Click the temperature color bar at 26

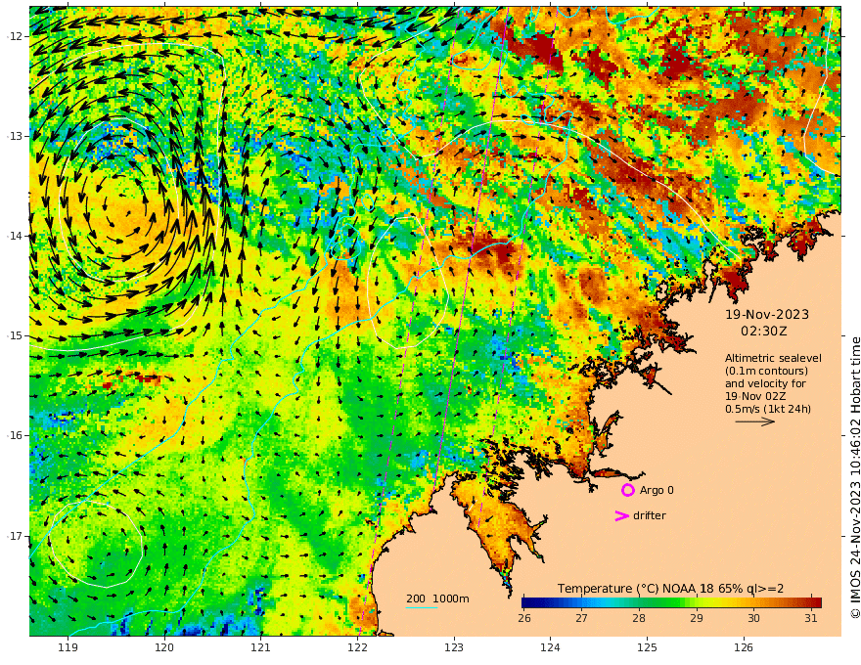(x=524, y=602)
